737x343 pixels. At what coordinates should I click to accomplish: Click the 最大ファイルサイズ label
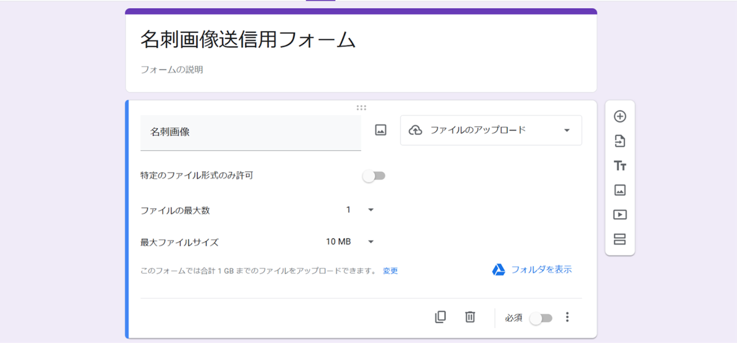pos(179,242)
